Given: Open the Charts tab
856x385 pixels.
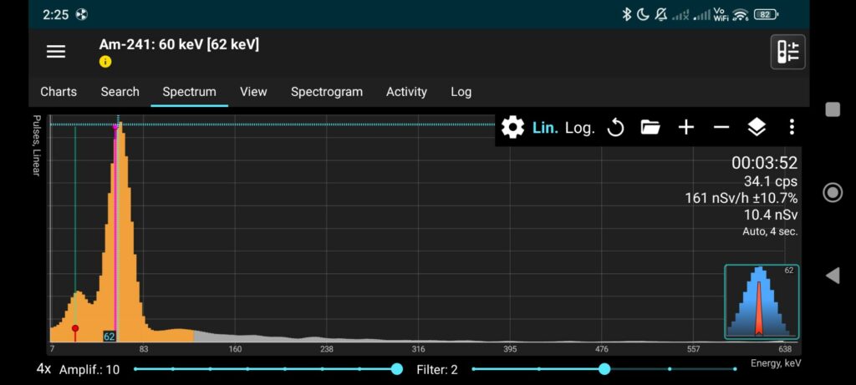Looking at the screenshot, I should [x=59, y=92].
